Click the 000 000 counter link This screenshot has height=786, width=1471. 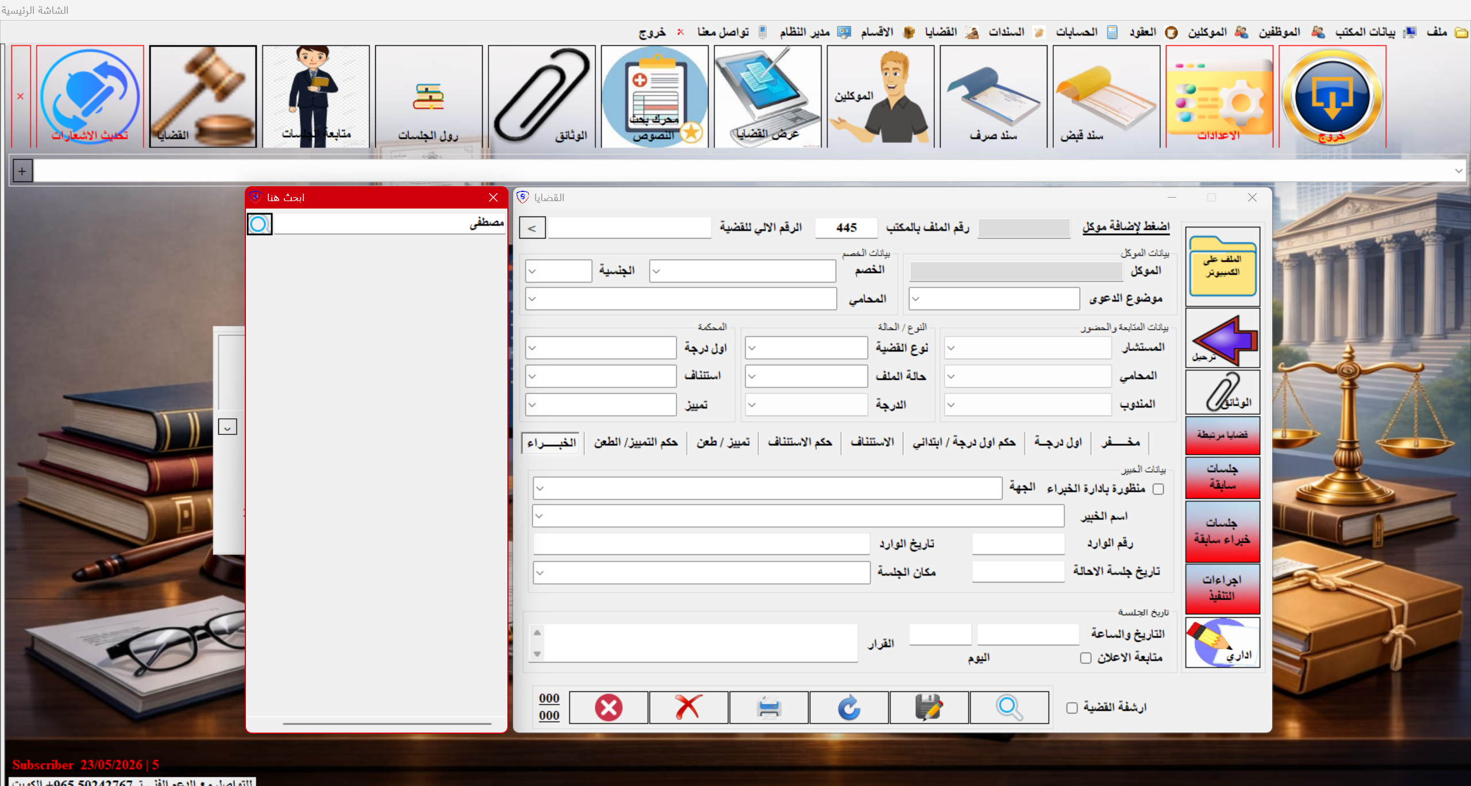pyautogui.click(x=549, y=707)
